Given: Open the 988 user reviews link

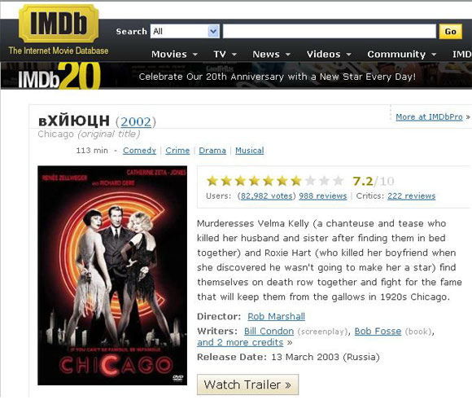Looking at the screenshot, I should point(323,196).
